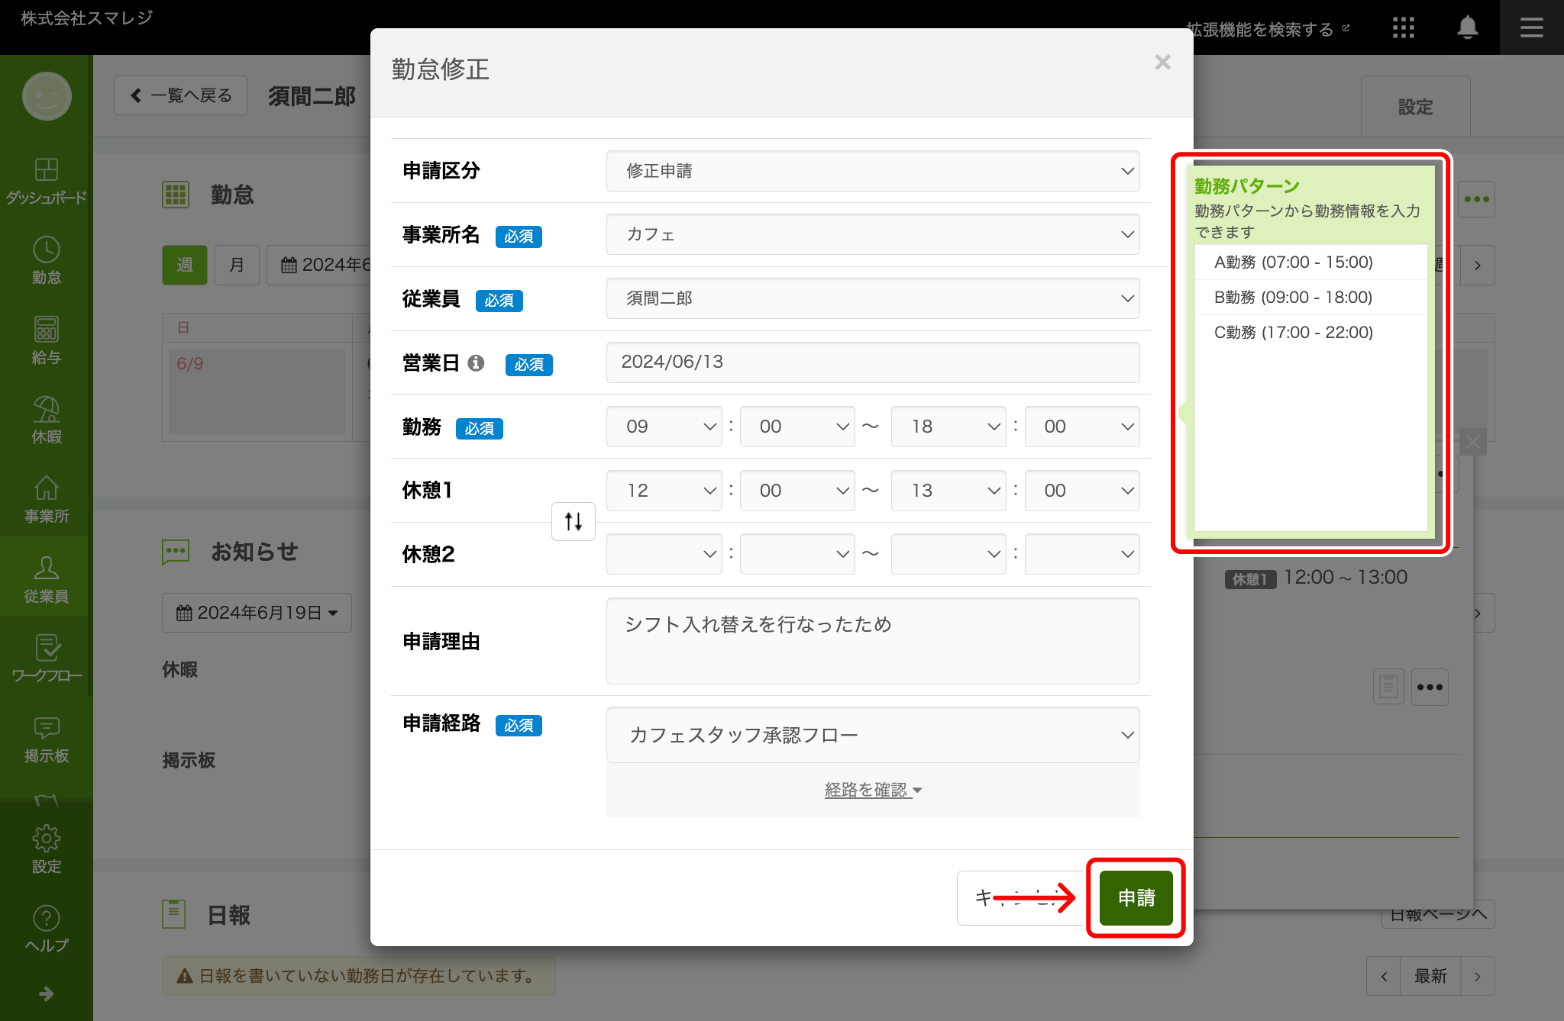Open the hamburger menu at top right

[x=1531, y=27]
